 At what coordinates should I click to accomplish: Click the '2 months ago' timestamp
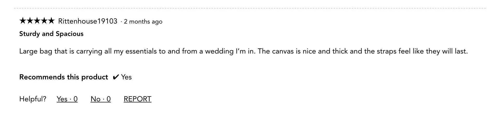[x=143, y=21]
